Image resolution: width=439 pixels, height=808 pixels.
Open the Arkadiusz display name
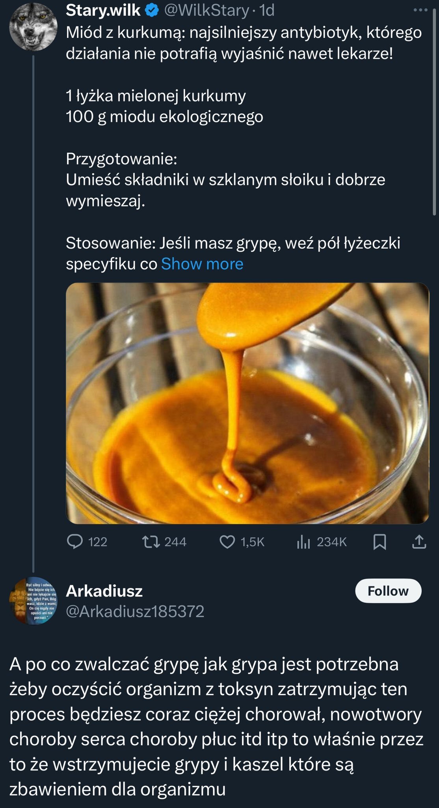pyautogui.click(x=104, y=591)
